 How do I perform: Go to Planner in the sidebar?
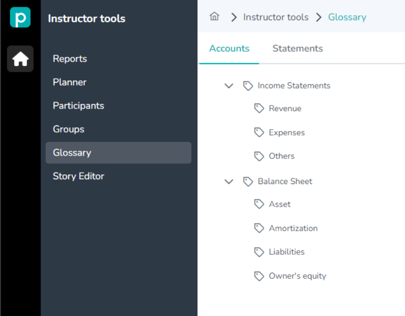(70, 82)
